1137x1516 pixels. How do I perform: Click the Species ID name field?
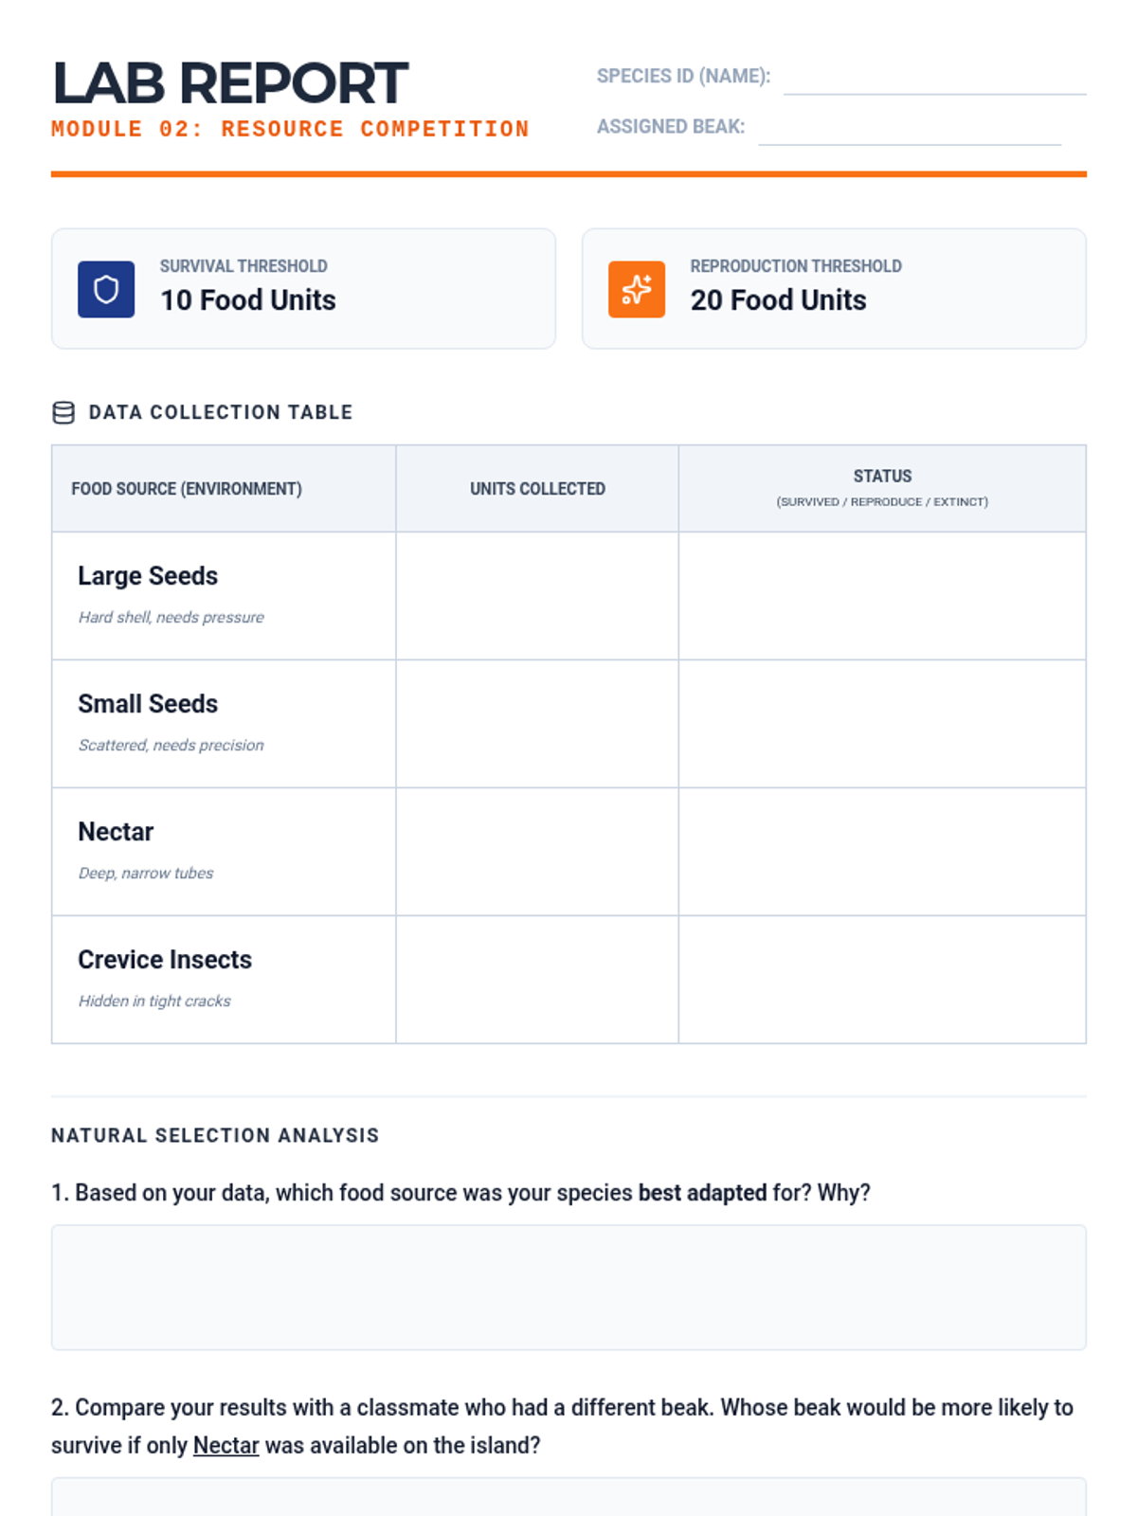coord(934,78)
